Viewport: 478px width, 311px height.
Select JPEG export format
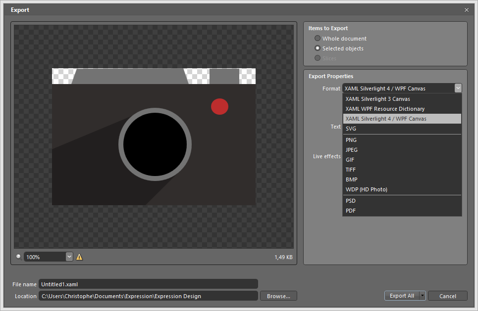[x=352, y=150]
